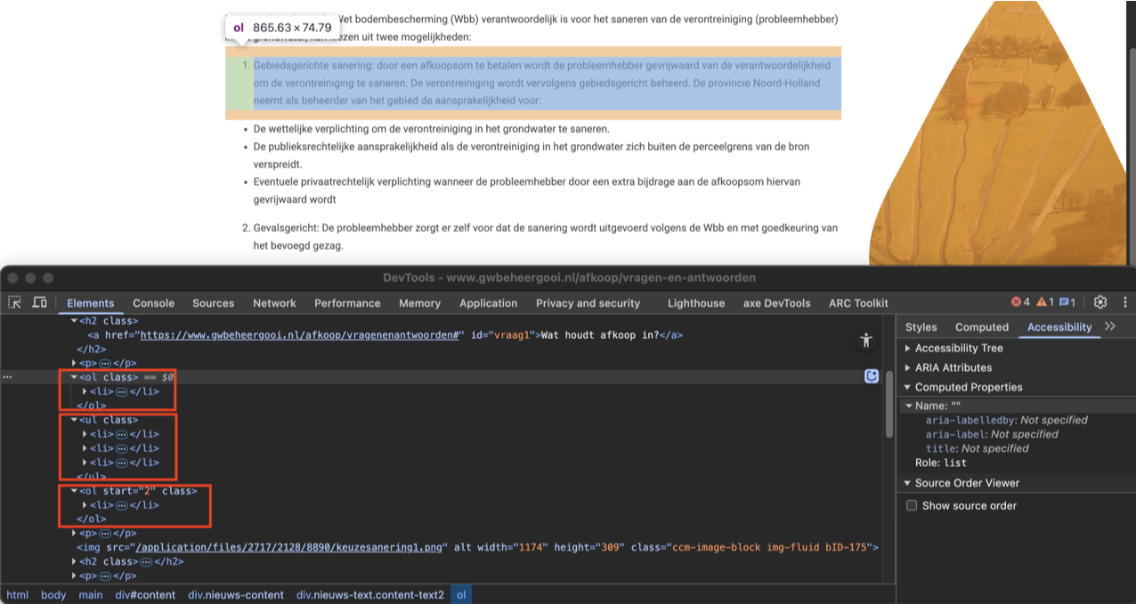Screen dimensions: 1136x604
Task: Click the red errors count badge
Action: point(1020,302)
